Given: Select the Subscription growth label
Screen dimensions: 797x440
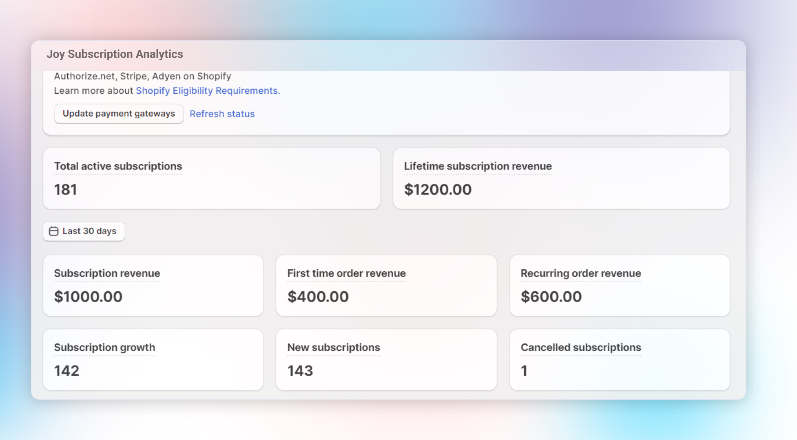Looking at the screenshot, I should [105, 348].
